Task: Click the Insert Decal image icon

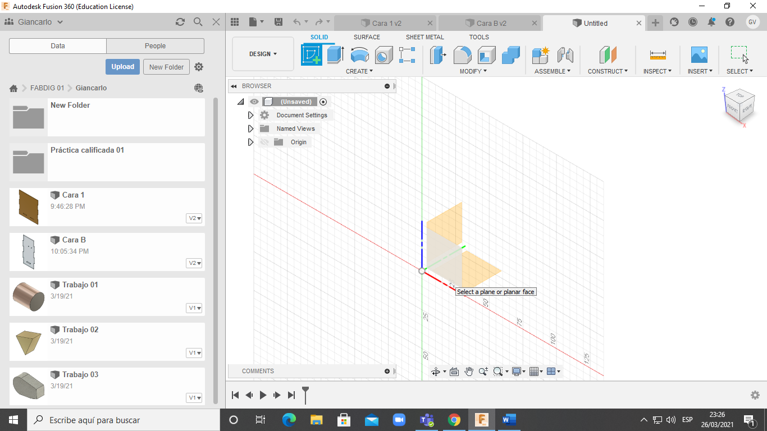Action: click(699, 55)
